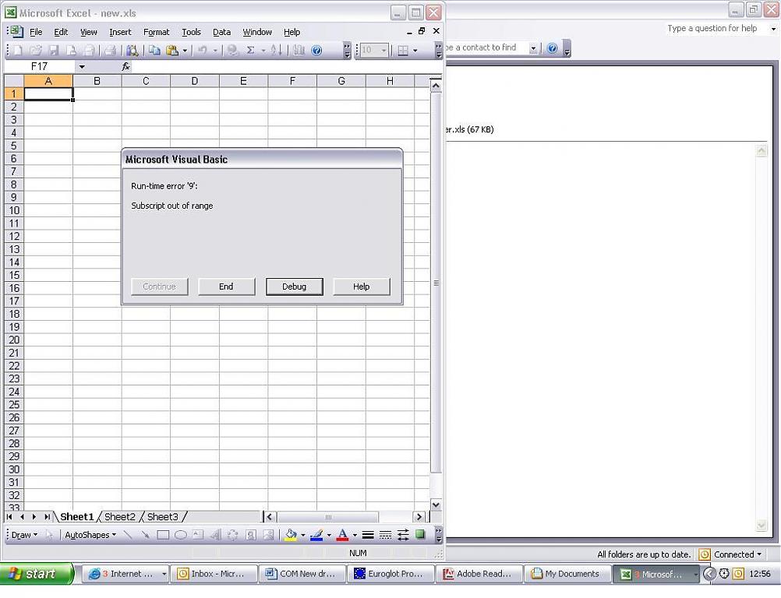Viewport: 781px width, 598px height.
Task: Open the Edit menu
Action: pyautogui.click(x=61, y=32)
